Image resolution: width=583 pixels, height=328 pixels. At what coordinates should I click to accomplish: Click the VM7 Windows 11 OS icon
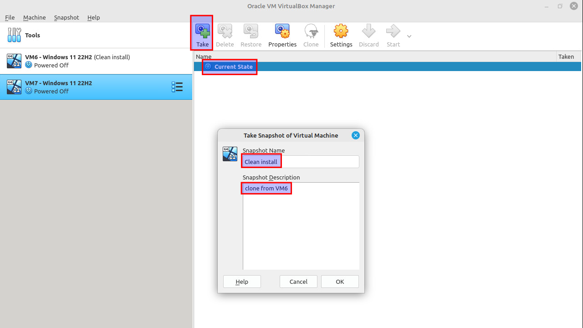[x=14, y=87]
